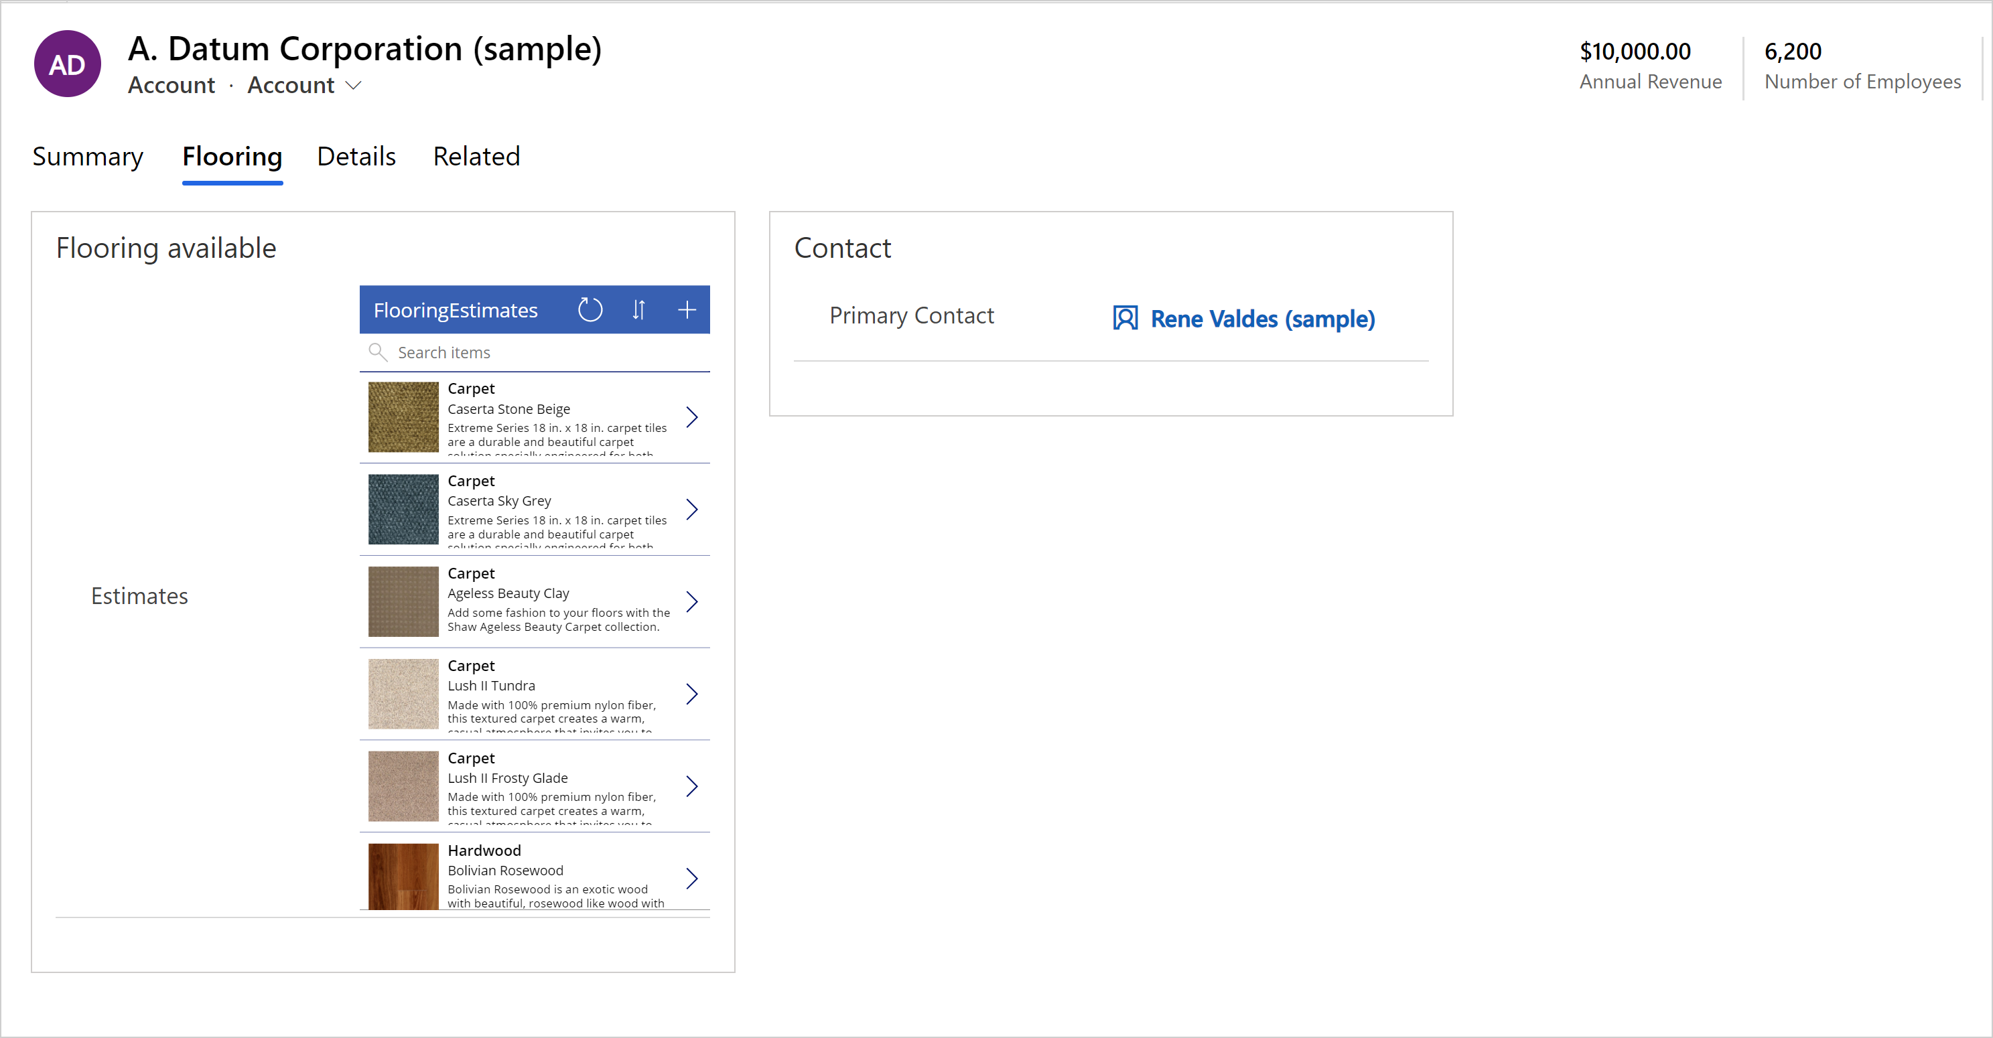Image resolution: width=1993 pixels, height=1038 pixels.
Task: Click the refresh icon on FlooringEstimates
Action: (590, 308)
